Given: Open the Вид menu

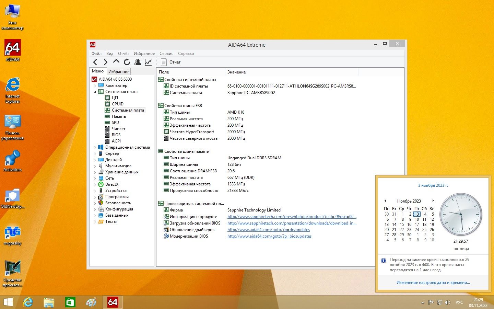Looking at the screenshot, I should (110, 54).
